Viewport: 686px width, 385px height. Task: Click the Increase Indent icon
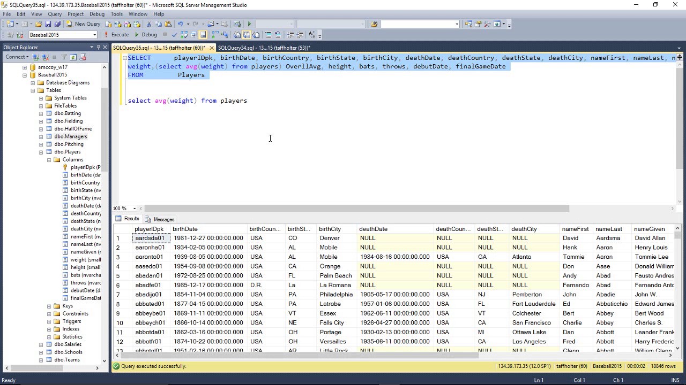pos(300,35)
